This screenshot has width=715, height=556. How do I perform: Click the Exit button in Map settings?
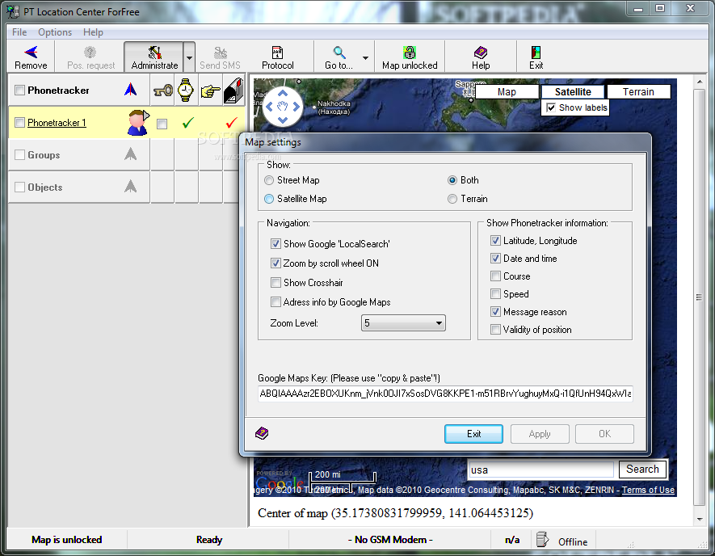[473, 434]
